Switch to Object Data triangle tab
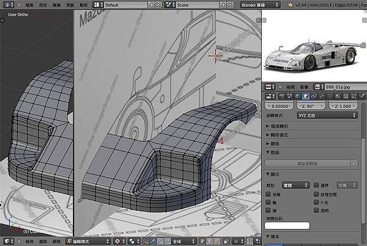Screen dimensions: 367x246 pos(330,96)
